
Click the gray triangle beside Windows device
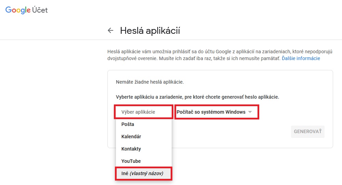250,112
